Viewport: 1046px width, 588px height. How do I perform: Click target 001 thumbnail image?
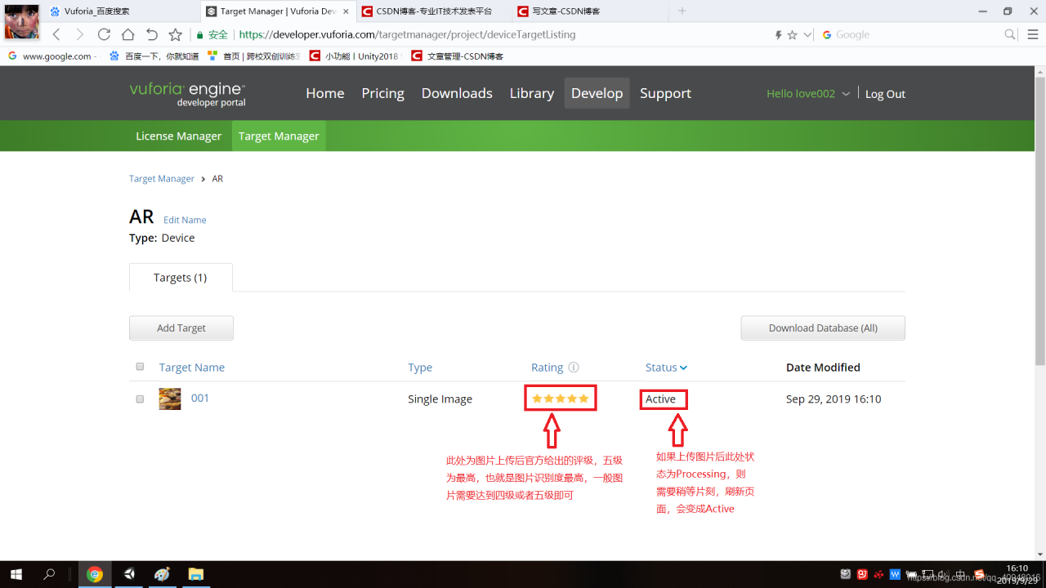point(170,399)
